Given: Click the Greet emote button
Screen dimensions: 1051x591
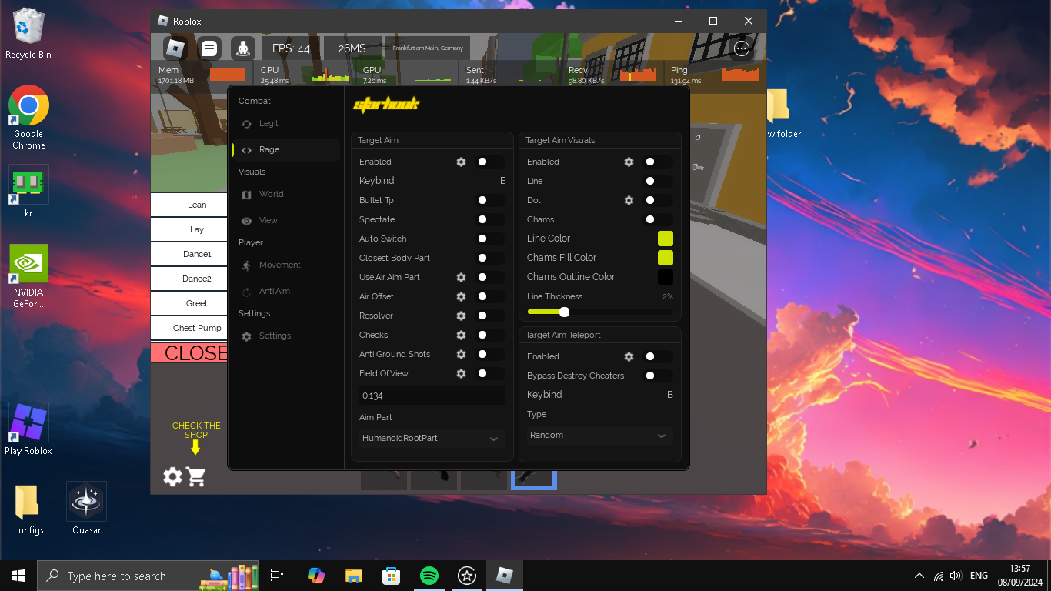Looking at the screenshot, I should point(189,303).
